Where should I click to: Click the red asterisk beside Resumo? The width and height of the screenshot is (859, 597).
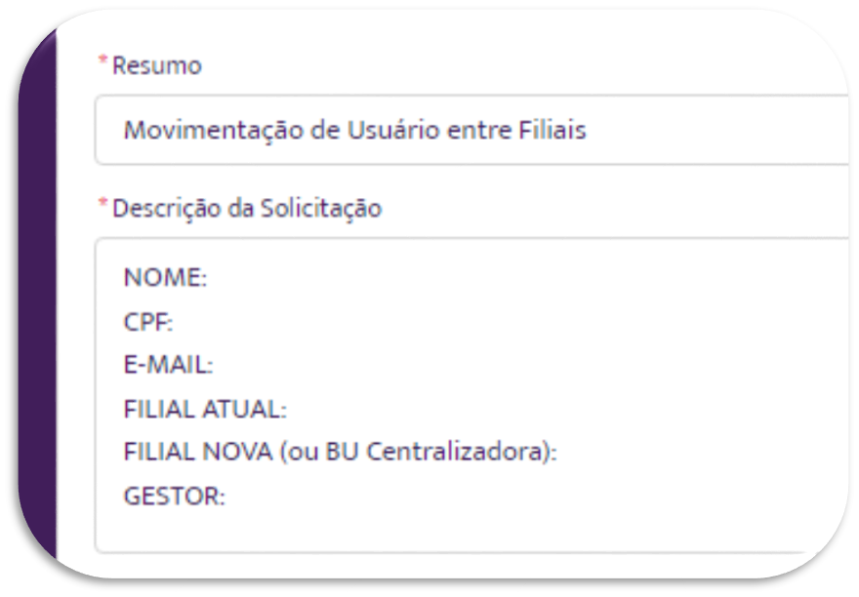point(102,60)
